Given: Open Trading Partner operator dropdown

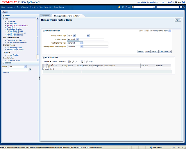Looking at the screenshot, I should (77, 39).
